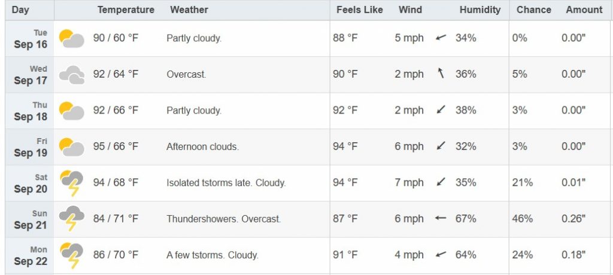This screenshot has height=275, width=613.
Task: Click the overcast cloud icon for Sep 17
Action: pyautogui.click(x=72, y=75)
